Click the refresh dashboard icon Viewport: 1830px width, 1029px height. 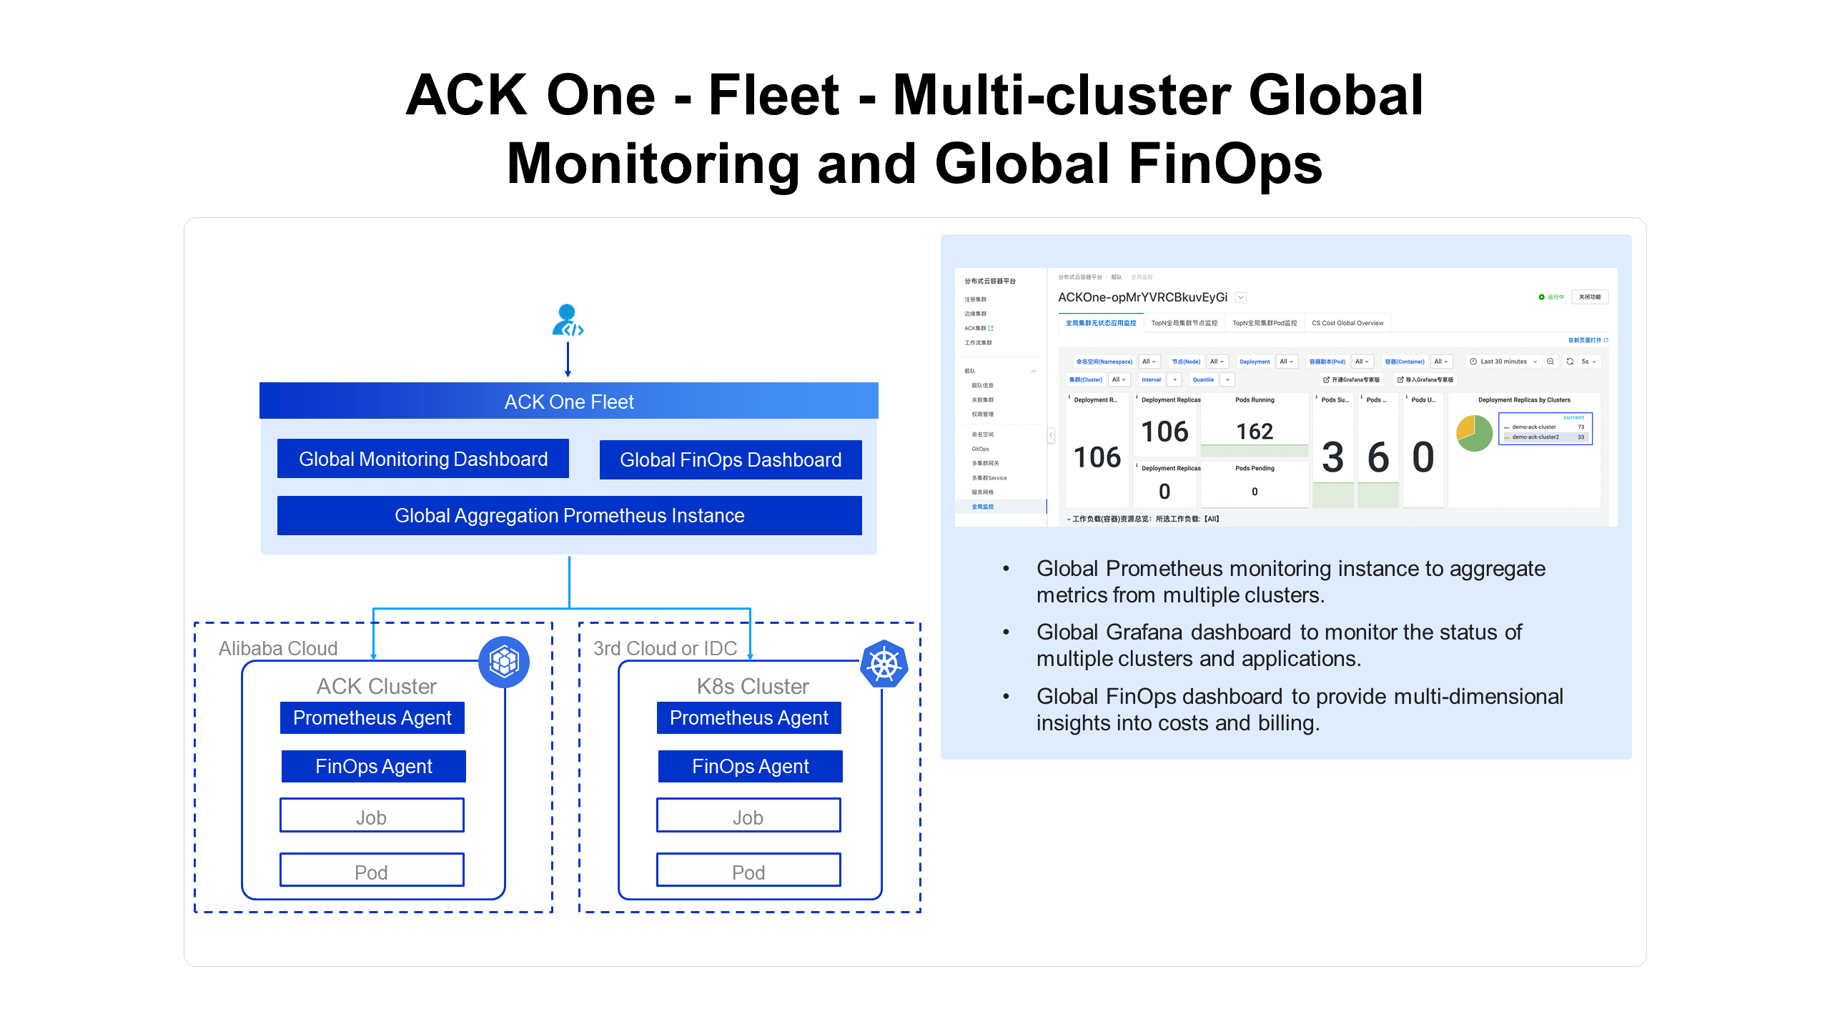pyautogui.click(x=1570, y=362)
